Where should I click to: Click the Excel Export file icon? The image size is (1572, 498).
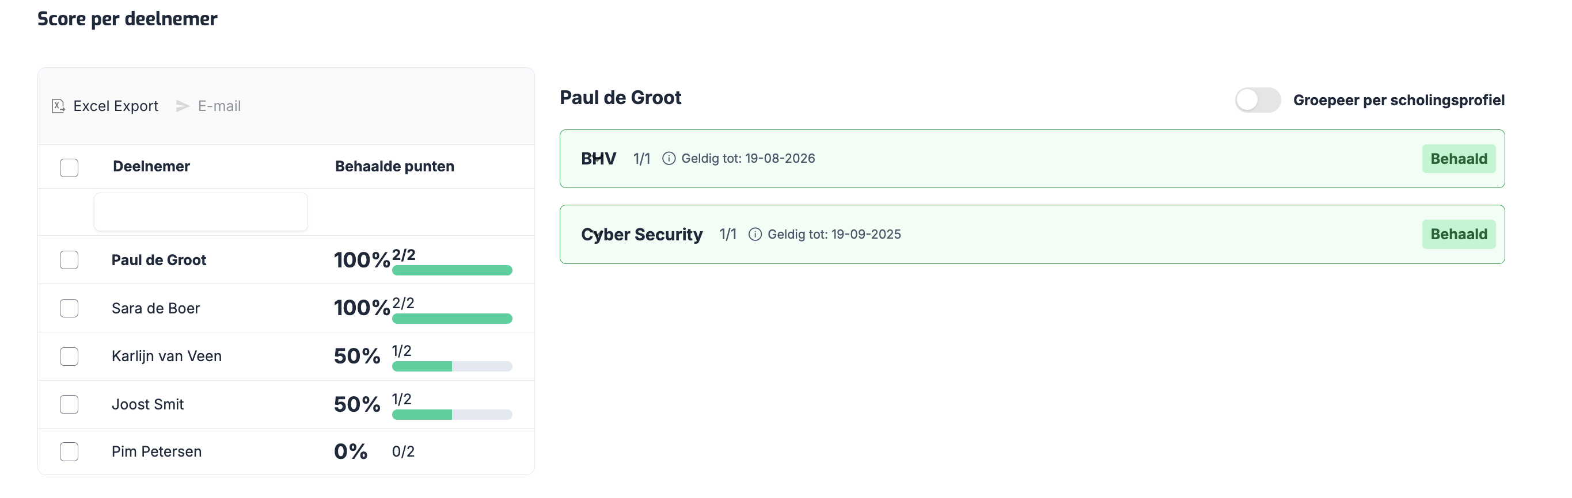click(58, 106)
